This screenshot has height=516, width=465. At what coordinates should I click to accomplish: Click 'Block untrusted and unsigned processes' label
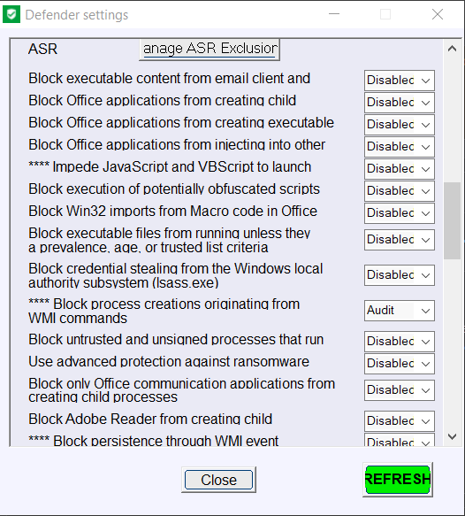coord(176,340)
